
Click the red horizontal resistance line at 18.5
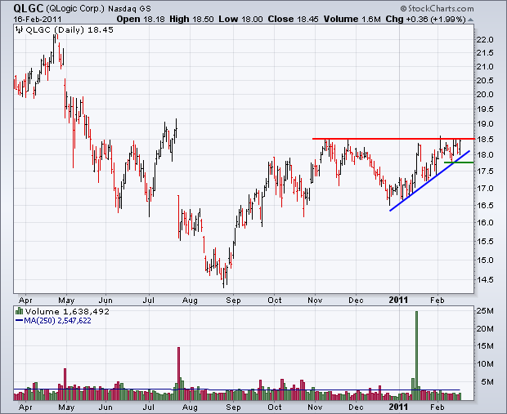pyautogui.click(x=393, y=139)
